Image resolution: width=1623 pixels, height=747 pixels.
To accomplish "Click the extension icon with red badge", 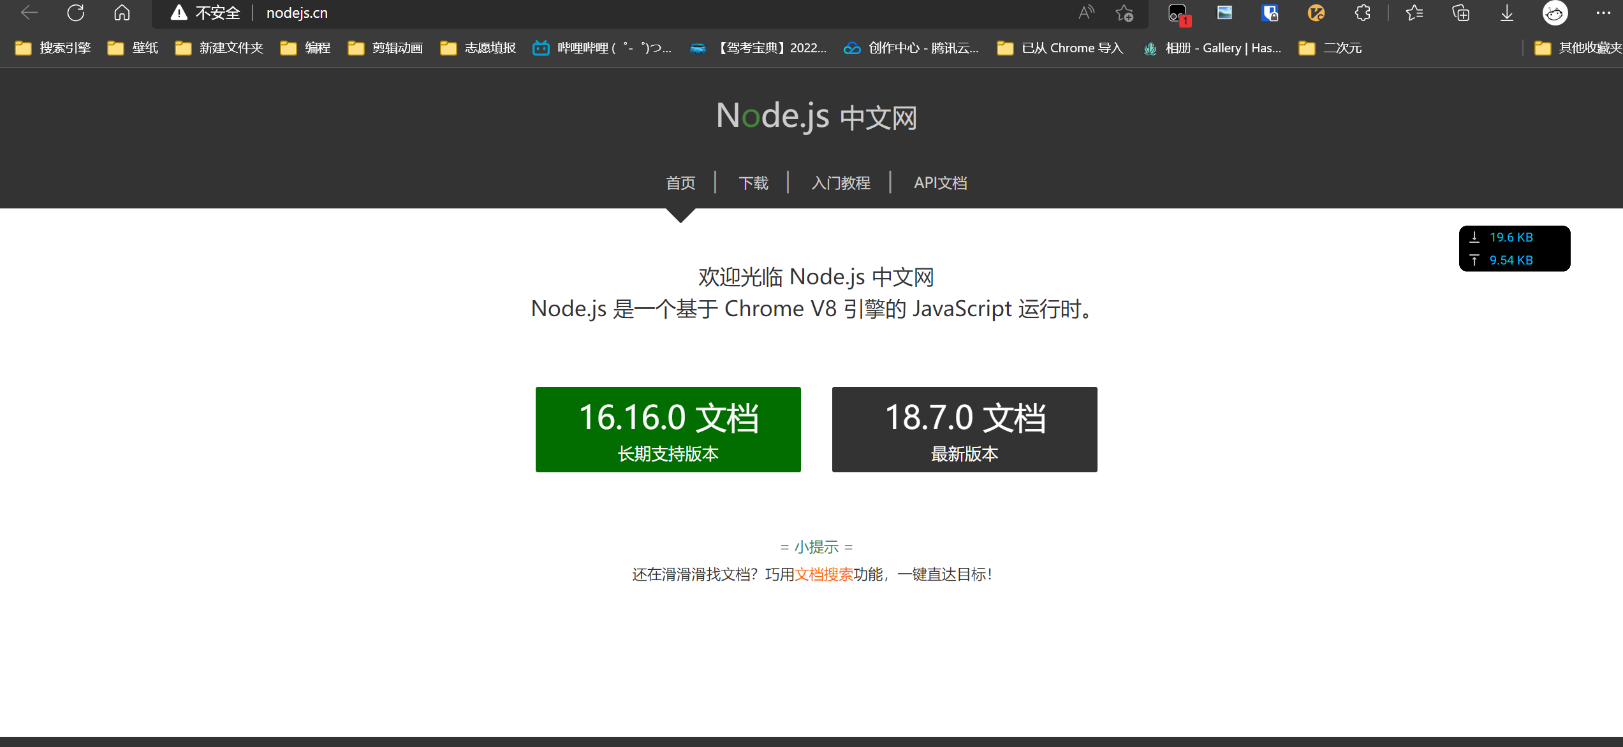I will [x=1177, y=13].
